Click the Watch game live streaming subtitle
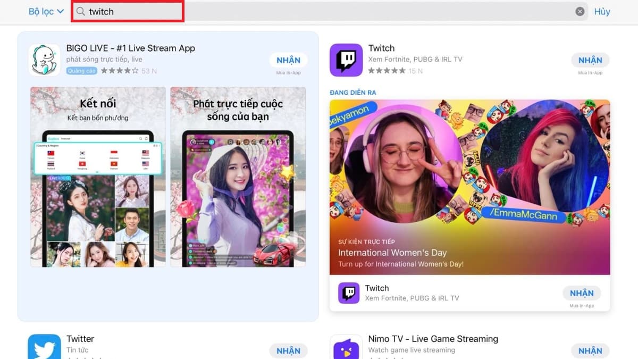Viewport: 638px width, 359px height. (412, 350)
